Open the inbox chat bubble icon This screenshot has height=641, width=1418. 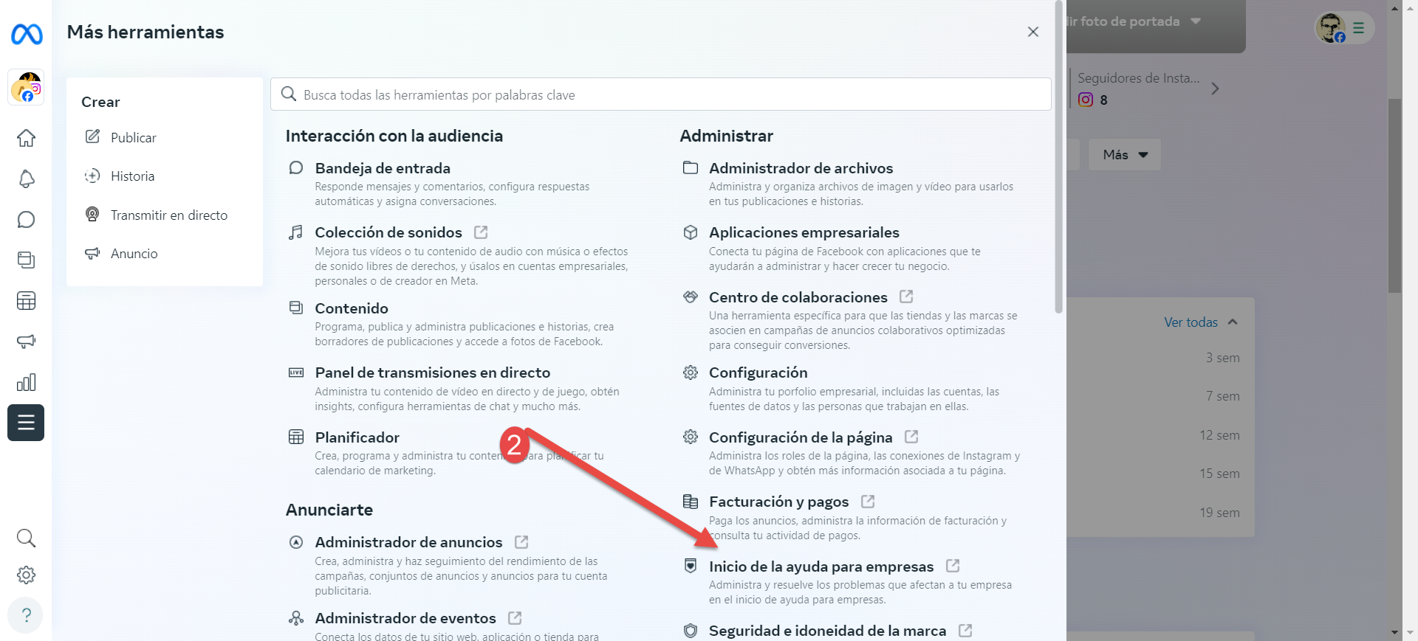[x=26, y=220]
